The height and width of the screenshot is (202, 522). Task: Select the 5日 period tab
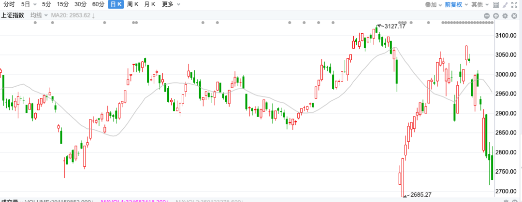click(x=25, y=4)
